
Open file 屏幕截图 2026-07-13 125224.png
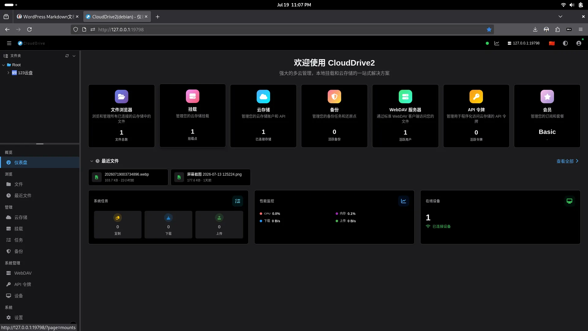211,177
